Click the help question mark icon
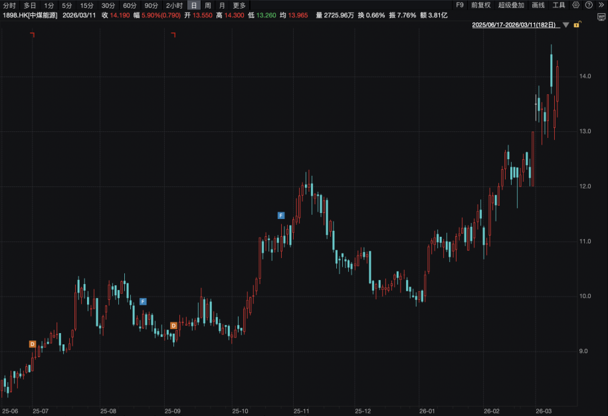The image size is (608, 416). [x=587, y=5]
